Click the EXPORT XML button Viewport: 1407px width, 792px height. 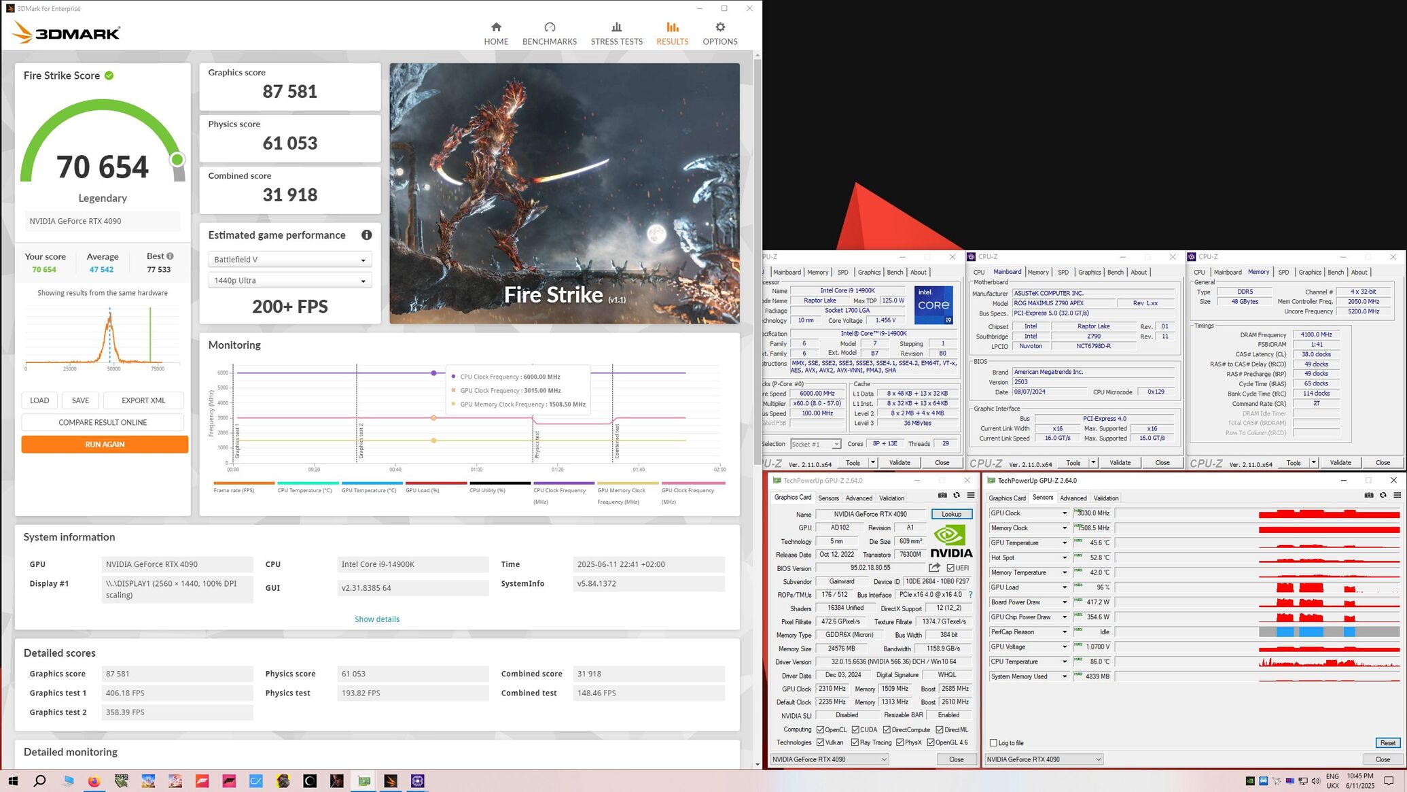pos(143,400)
